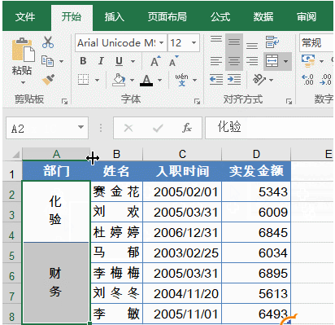335x325 pixels.
Task: Click the Paste clipboard icon
Action: pyautogui.click(x=23, y=51)
